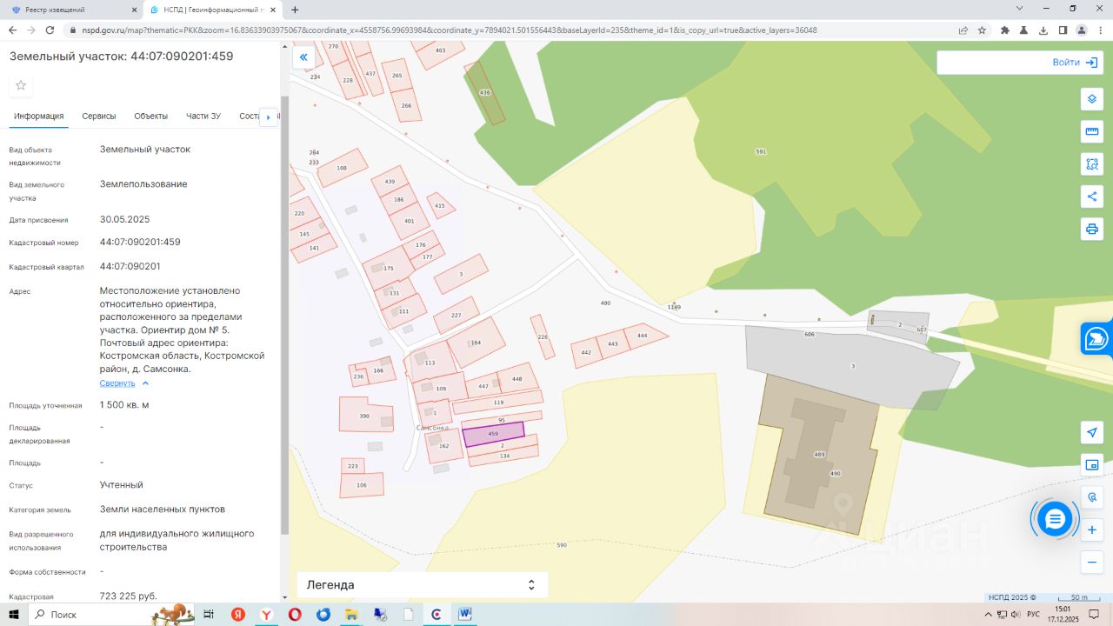Image resolution: width=1113 pixels, height=626 pixels.
Task: Select parcel 489 building on map
Action: coord(818,455)
